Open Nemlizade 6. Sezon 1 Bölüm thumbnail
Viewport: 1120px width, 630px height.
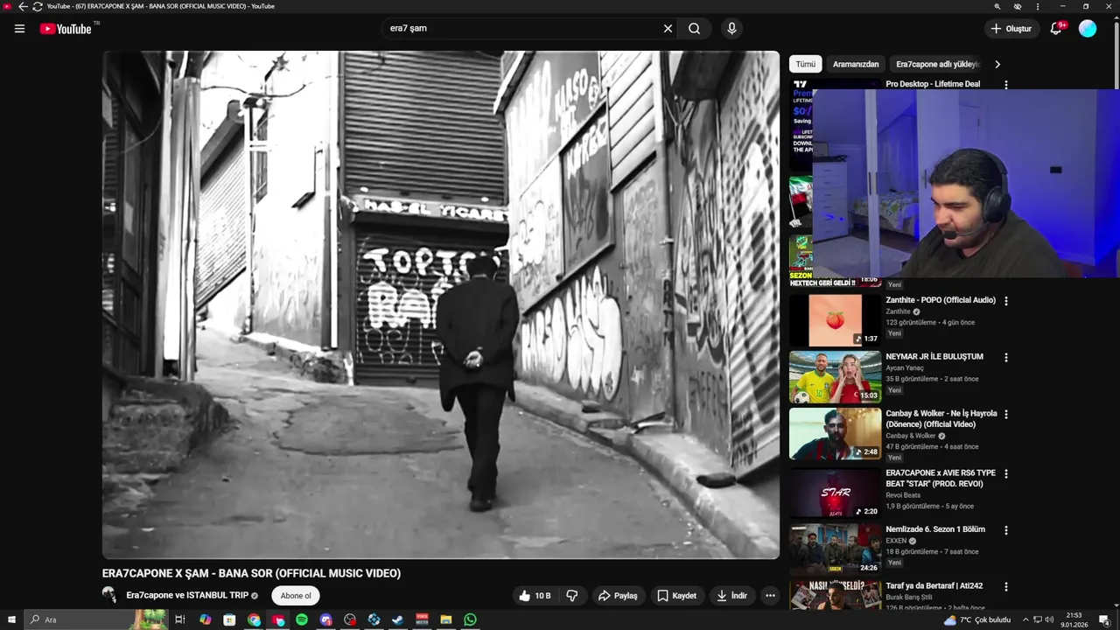835,549
